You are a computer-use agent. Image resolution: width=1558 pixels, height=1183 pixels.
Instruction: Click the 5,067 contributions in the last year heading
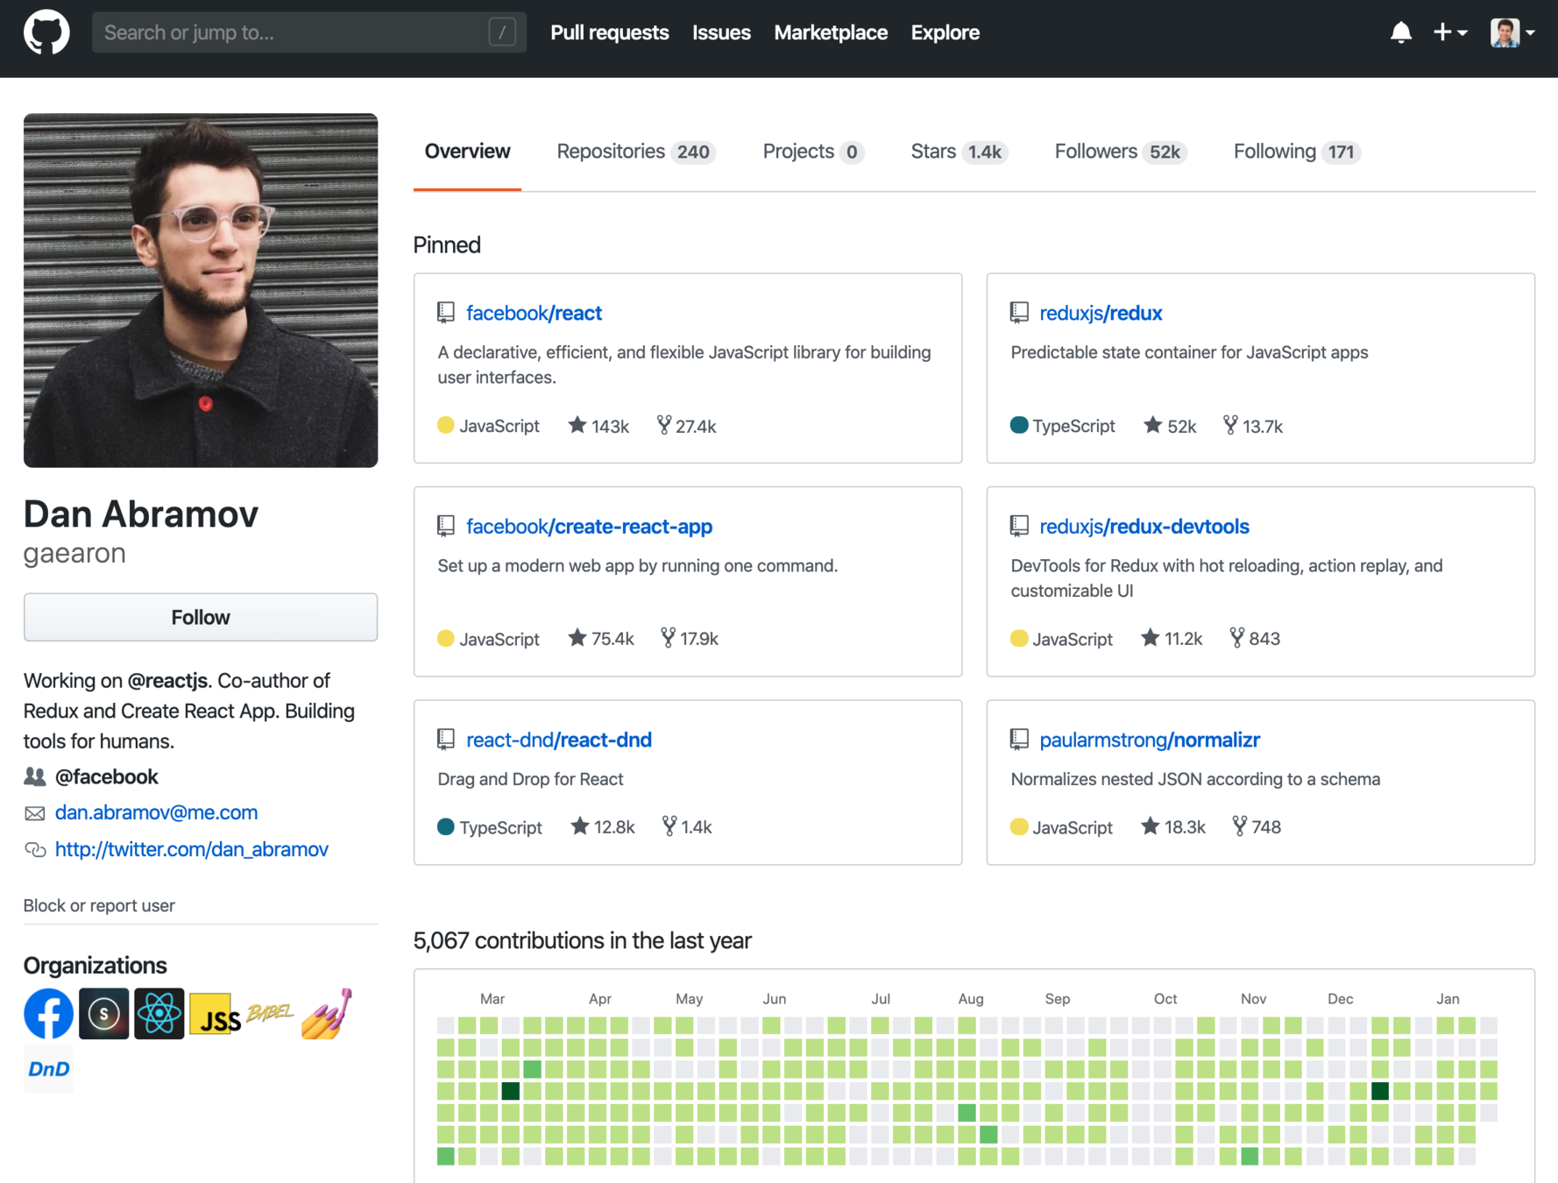click(x=582, y=940)
